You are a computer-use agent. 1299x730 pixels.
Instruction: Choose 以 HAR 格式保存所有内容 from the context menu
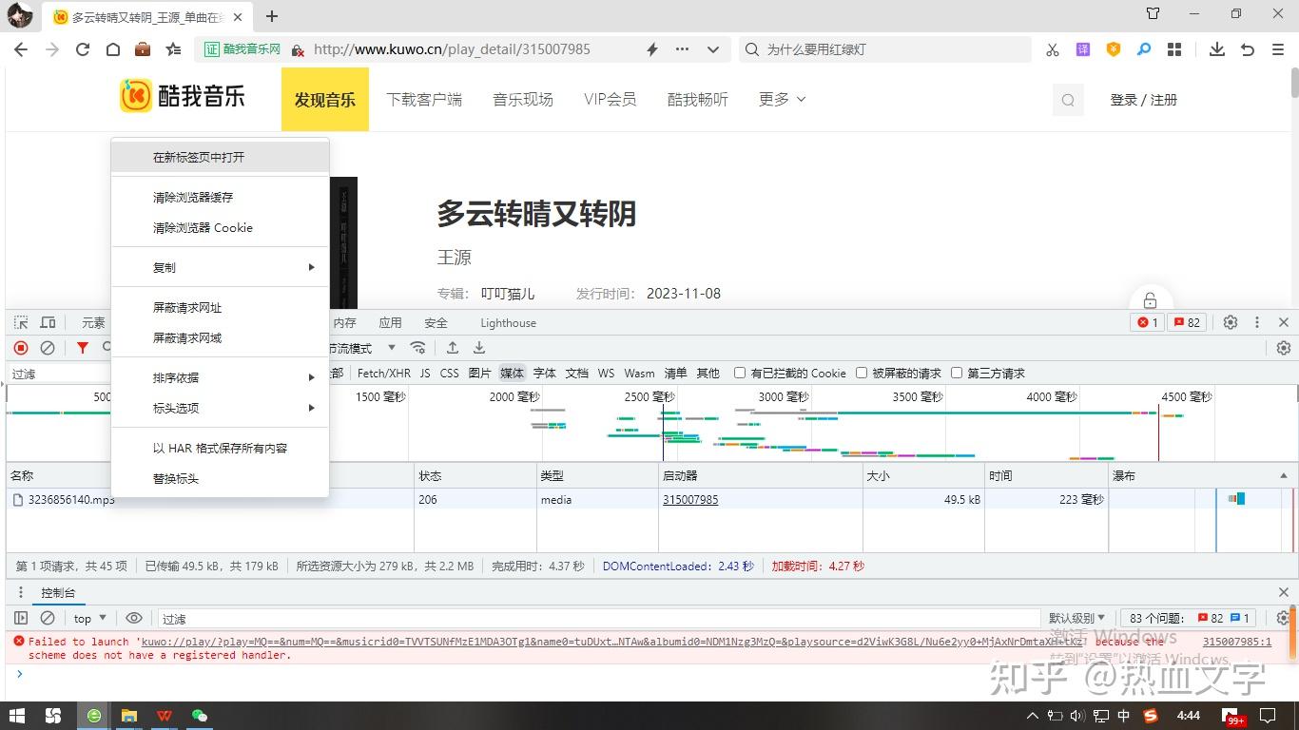(221, 448)
